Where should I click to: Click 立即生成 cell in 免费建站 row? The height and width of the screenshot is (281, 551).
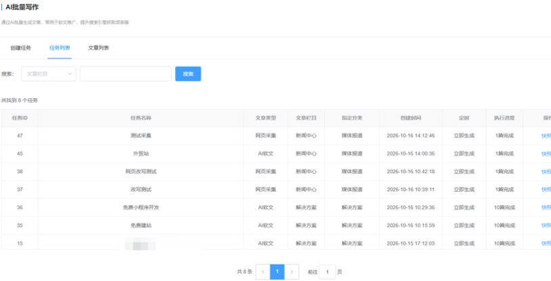tap(464, 225)
